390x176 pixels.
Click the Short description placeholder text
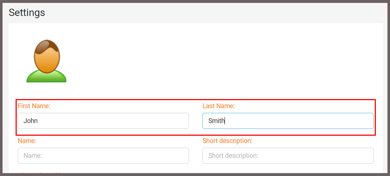(x=233, y=156)
